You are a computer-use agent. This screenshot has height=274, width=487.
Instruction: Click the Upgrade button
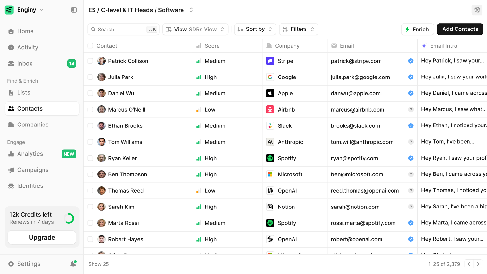(x=42, y=237)
